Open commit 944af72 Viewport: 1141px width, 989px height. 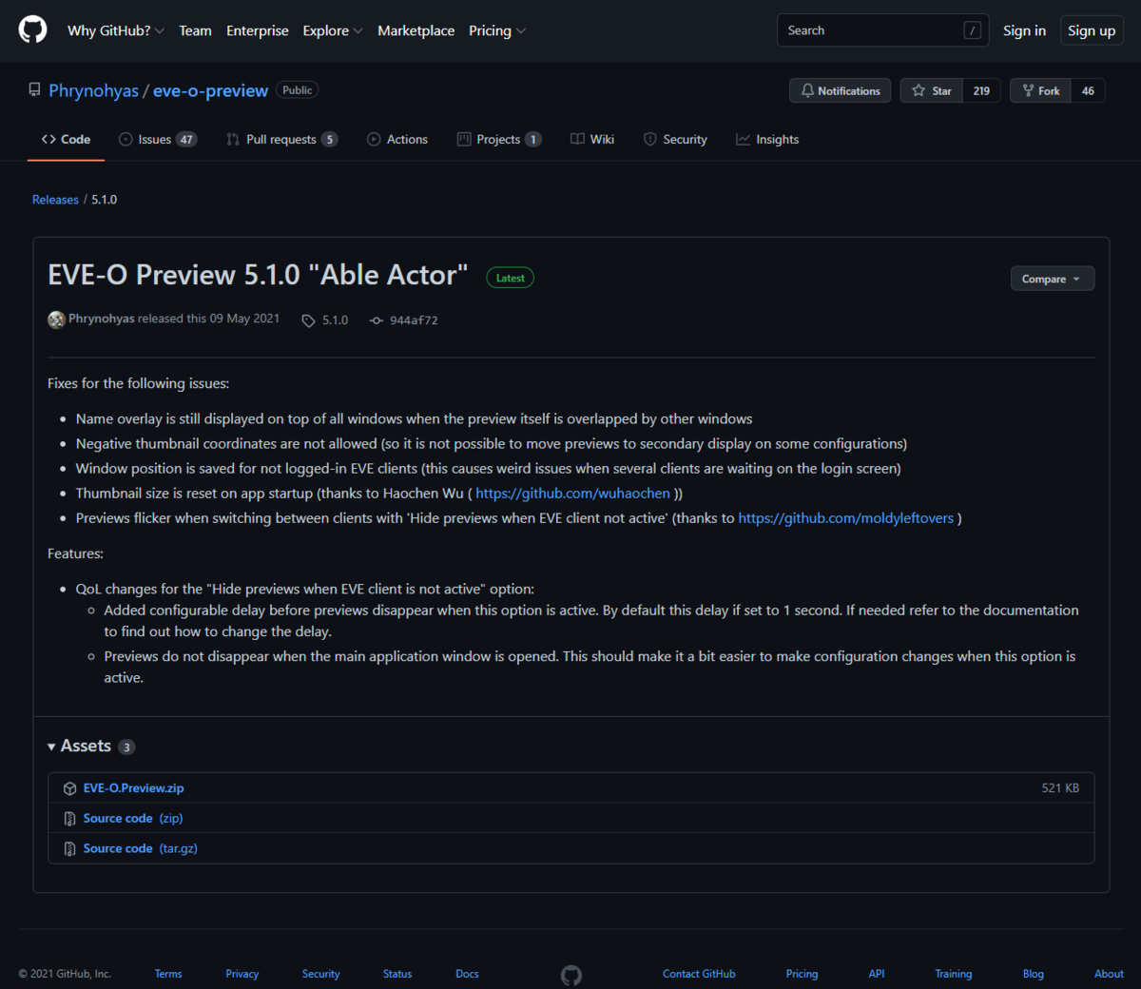click(414, 320)
